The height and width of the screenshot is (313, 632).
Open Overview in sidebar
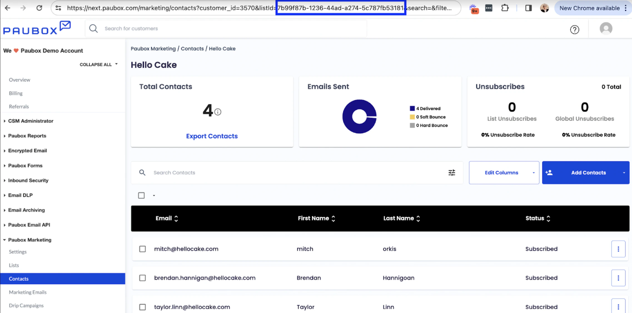[x=19, y=80]
